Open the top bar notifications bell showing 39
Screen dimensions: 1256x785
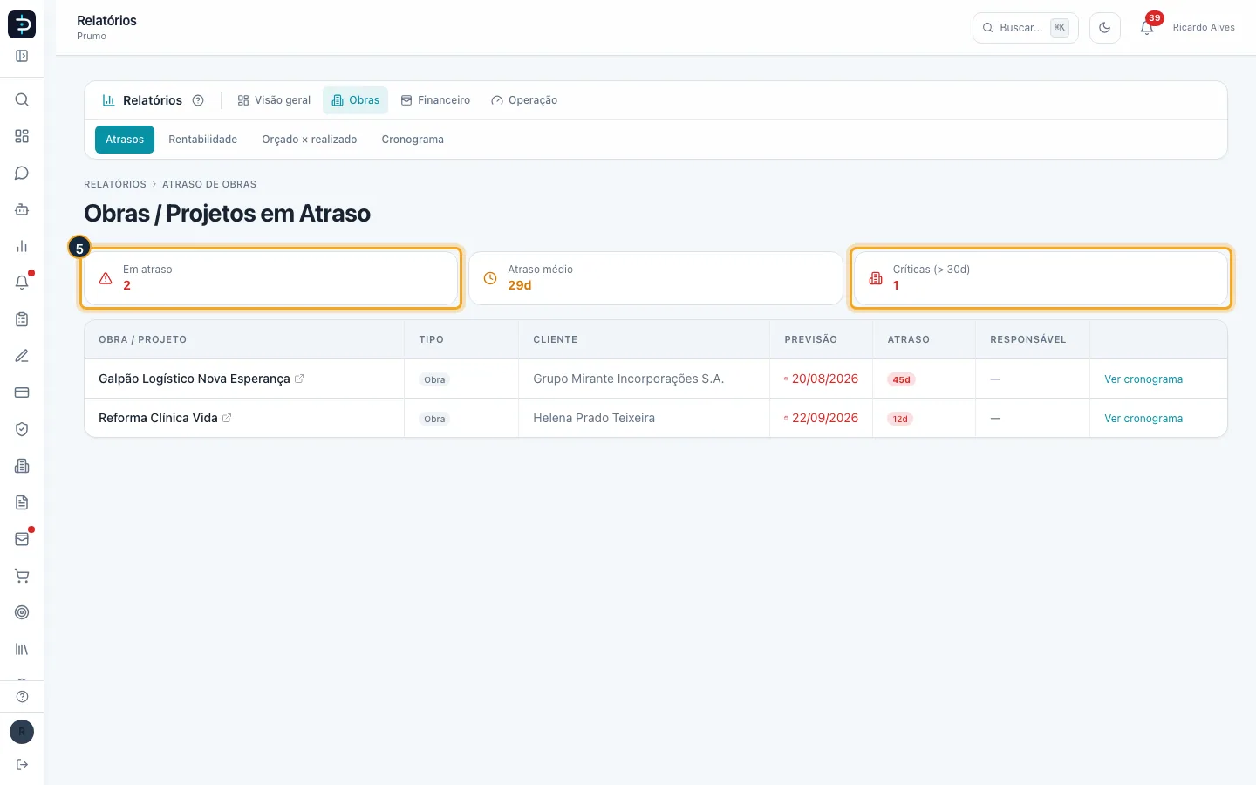1147,28
